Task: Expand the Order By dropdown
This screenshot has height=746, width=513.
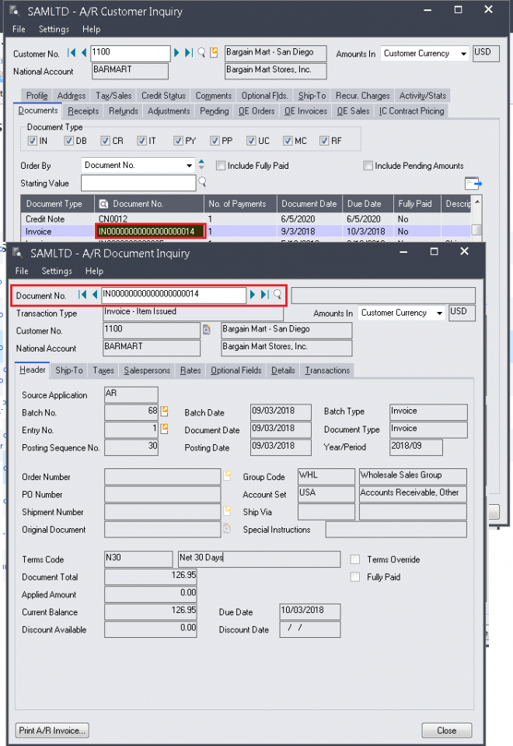Action: click(x=190, y=165)
